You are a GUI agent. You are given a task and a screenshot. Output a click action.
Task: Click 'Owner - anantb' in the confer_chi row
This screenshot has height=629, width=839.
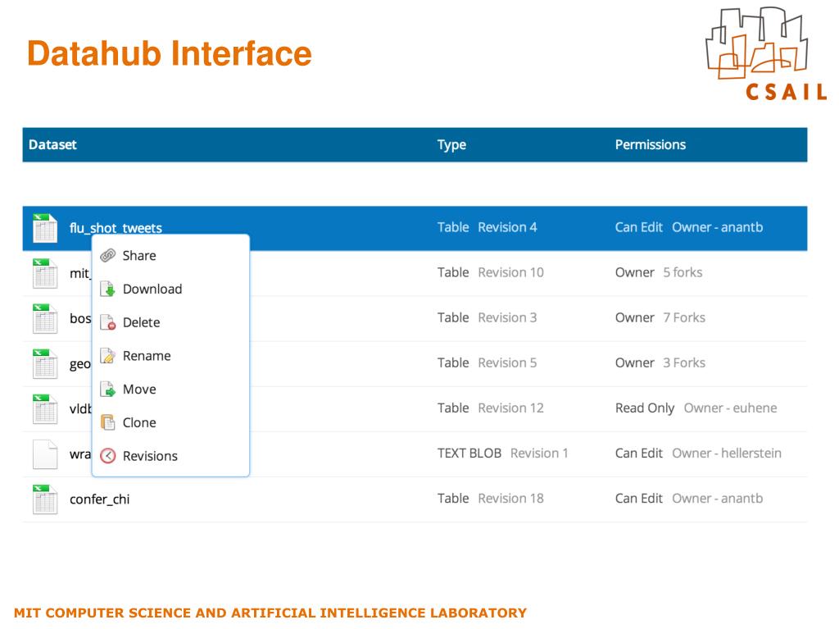coord(718,499)
